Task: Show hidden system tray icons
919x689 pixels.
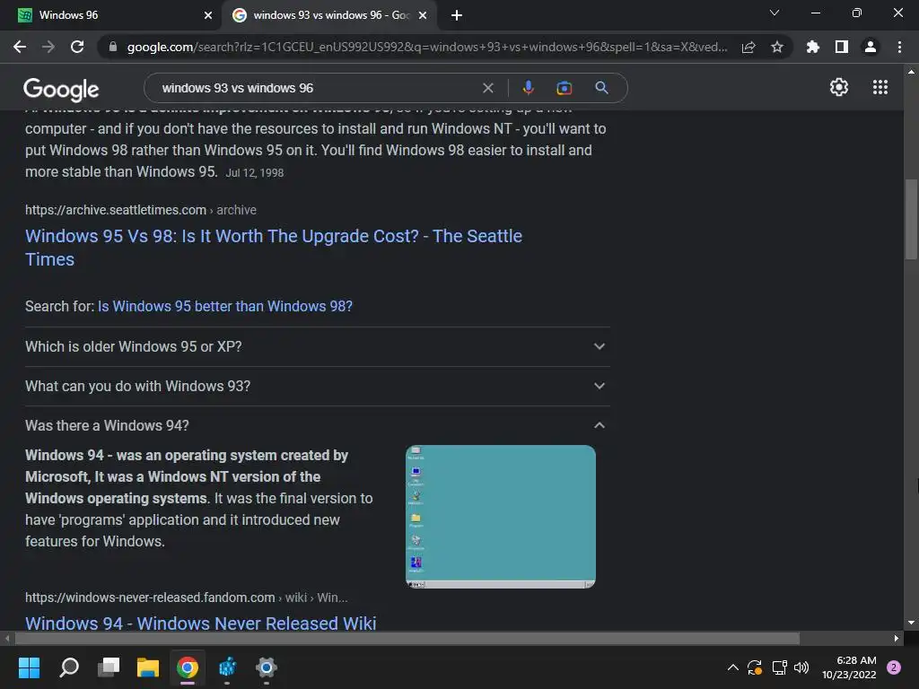Action: coord(732,667)
